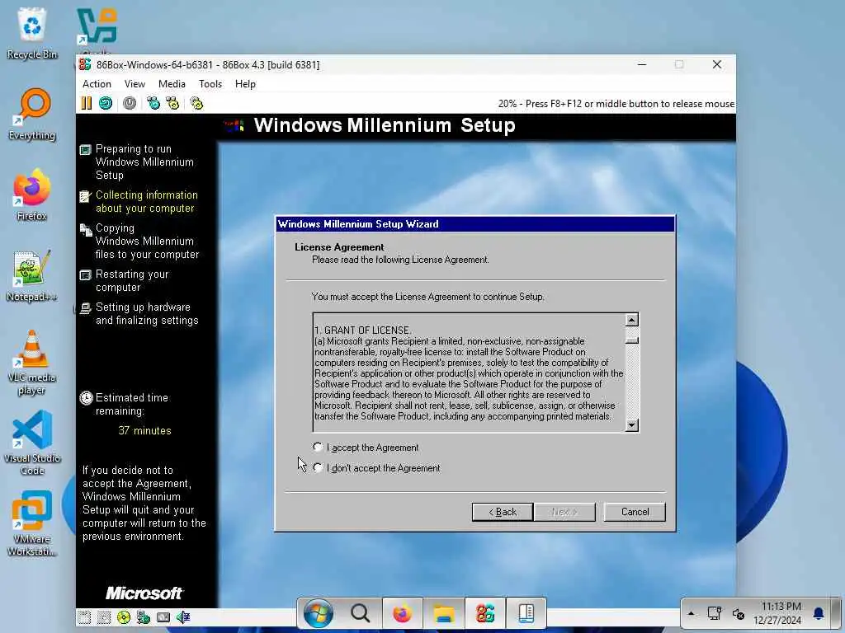Click the tray network display icon
This screenshot has width=845, height=633.
pos(715,613)
